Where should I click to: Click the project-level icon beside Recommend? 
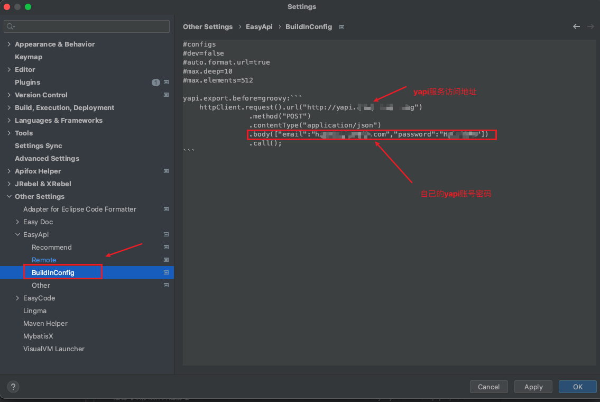point(166,248)
